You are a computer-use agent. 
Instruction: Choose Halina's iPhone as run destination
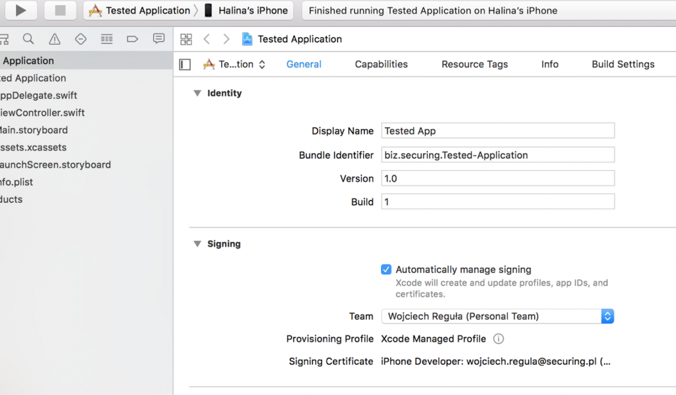coord(246,11)
